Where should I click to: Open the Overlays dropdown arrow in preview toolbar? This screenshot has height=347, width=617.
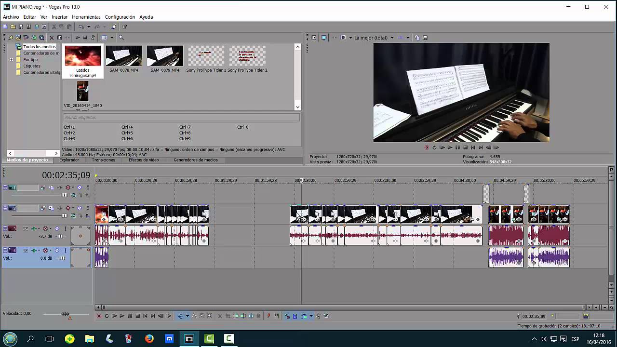[x=407, y=38]
